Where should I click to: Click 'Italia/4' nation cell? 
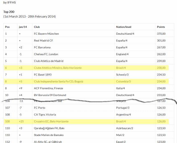click(x=120, y=88)
